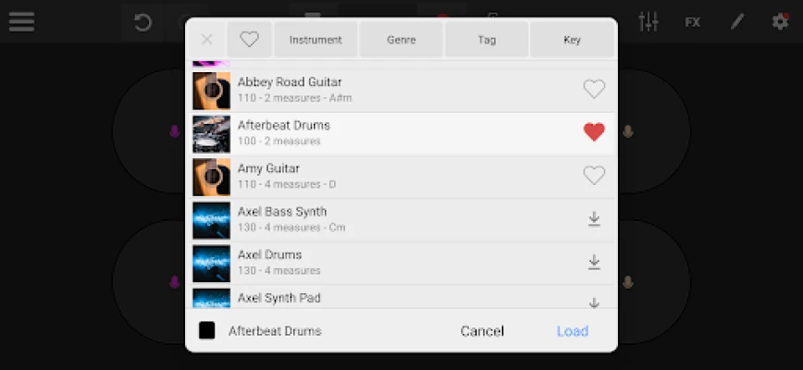803x370 pixels.
Task: Open the FX effects panel
Action: click(x=692, y=21)
